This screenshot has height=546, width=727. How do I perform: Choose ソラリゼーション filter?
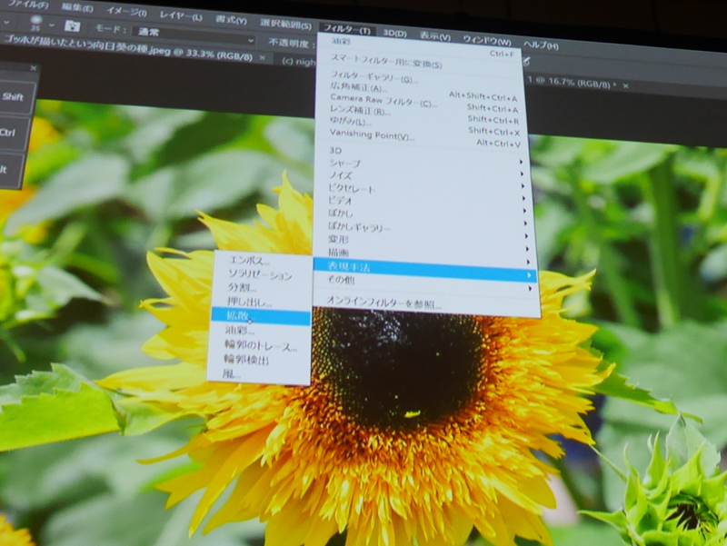[263, 275]
